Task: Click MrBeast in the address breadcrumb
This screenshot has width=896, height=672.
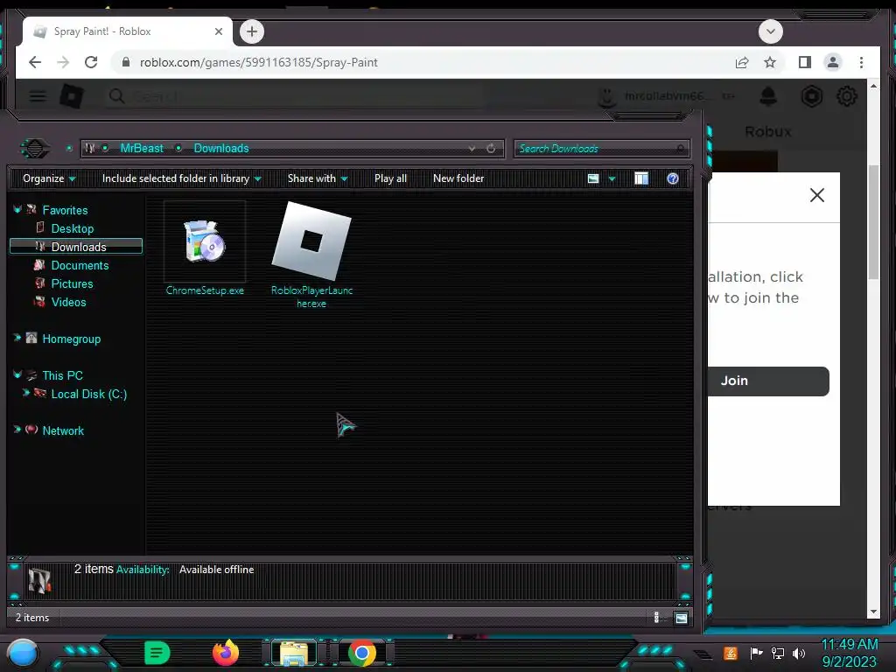Action: (142, 149)
